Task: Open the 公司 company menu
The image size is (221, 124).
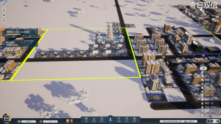Action: (86, 120)
